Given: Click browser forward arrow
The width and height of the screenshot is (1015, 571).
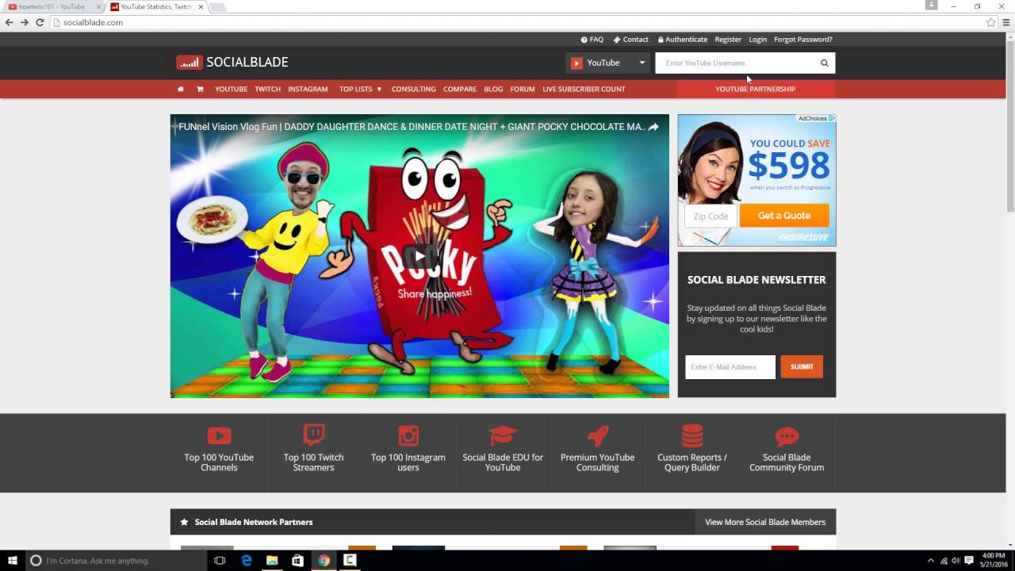Looking at the screenshot, I should click(x=24, y=22).
